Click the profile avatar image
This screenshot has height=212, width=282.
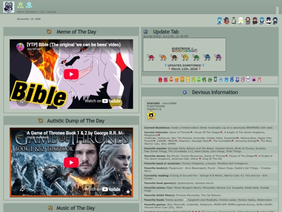[x=9, y=7]
